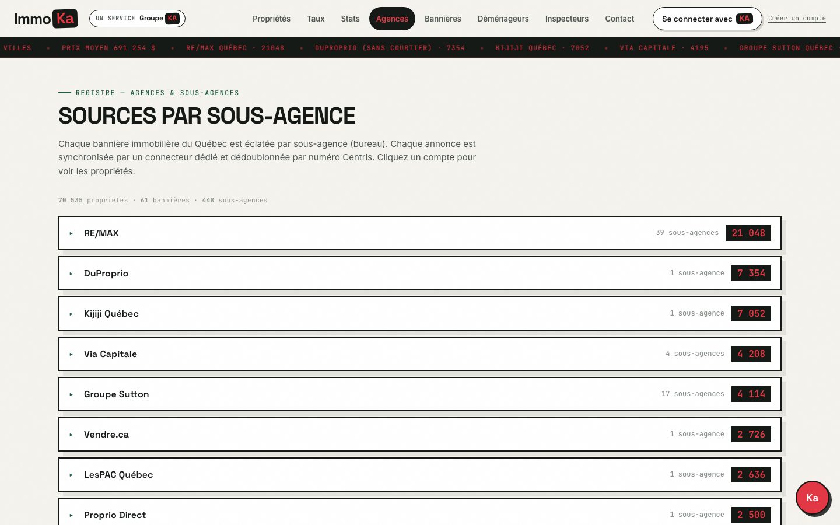The image size is (840, 525).
Task: Click ticker item VIA CAPITALE 4195
Action: point(664,48)
